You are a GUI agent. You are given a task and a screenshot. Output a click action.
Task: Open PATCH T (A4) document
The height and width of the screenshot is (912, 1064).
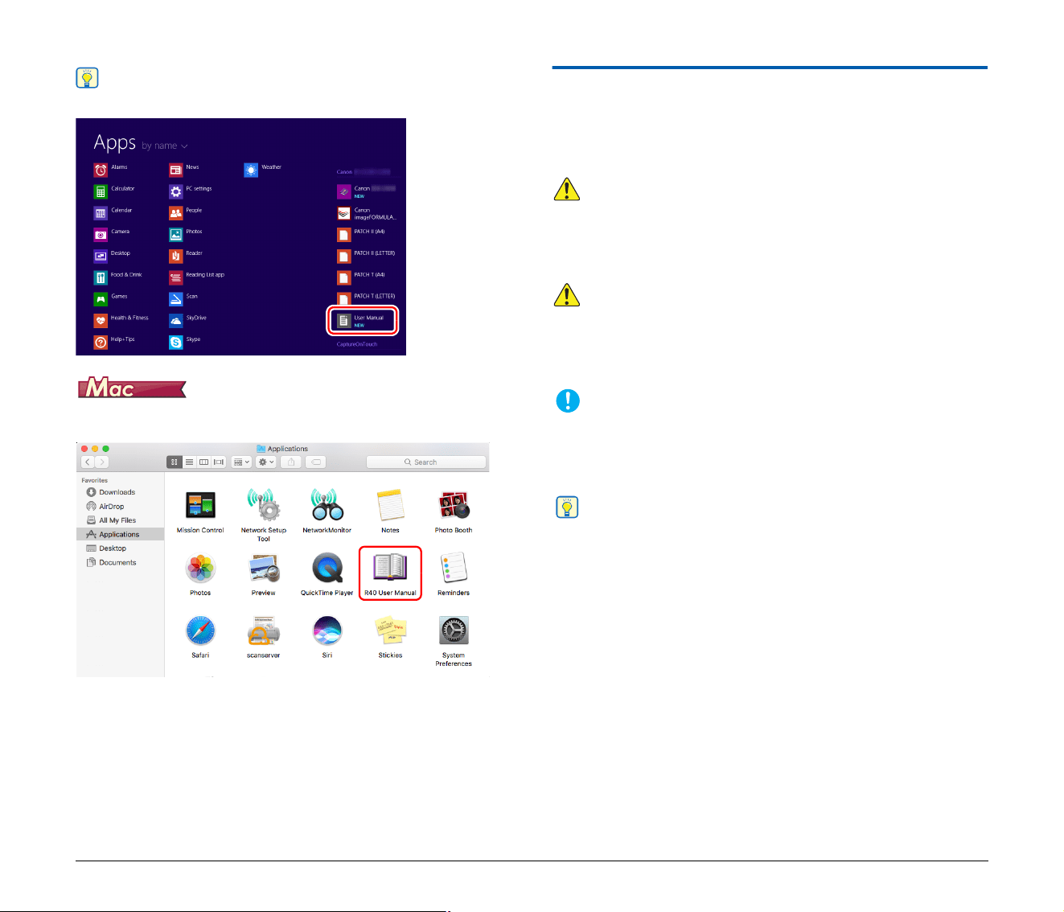361,277
